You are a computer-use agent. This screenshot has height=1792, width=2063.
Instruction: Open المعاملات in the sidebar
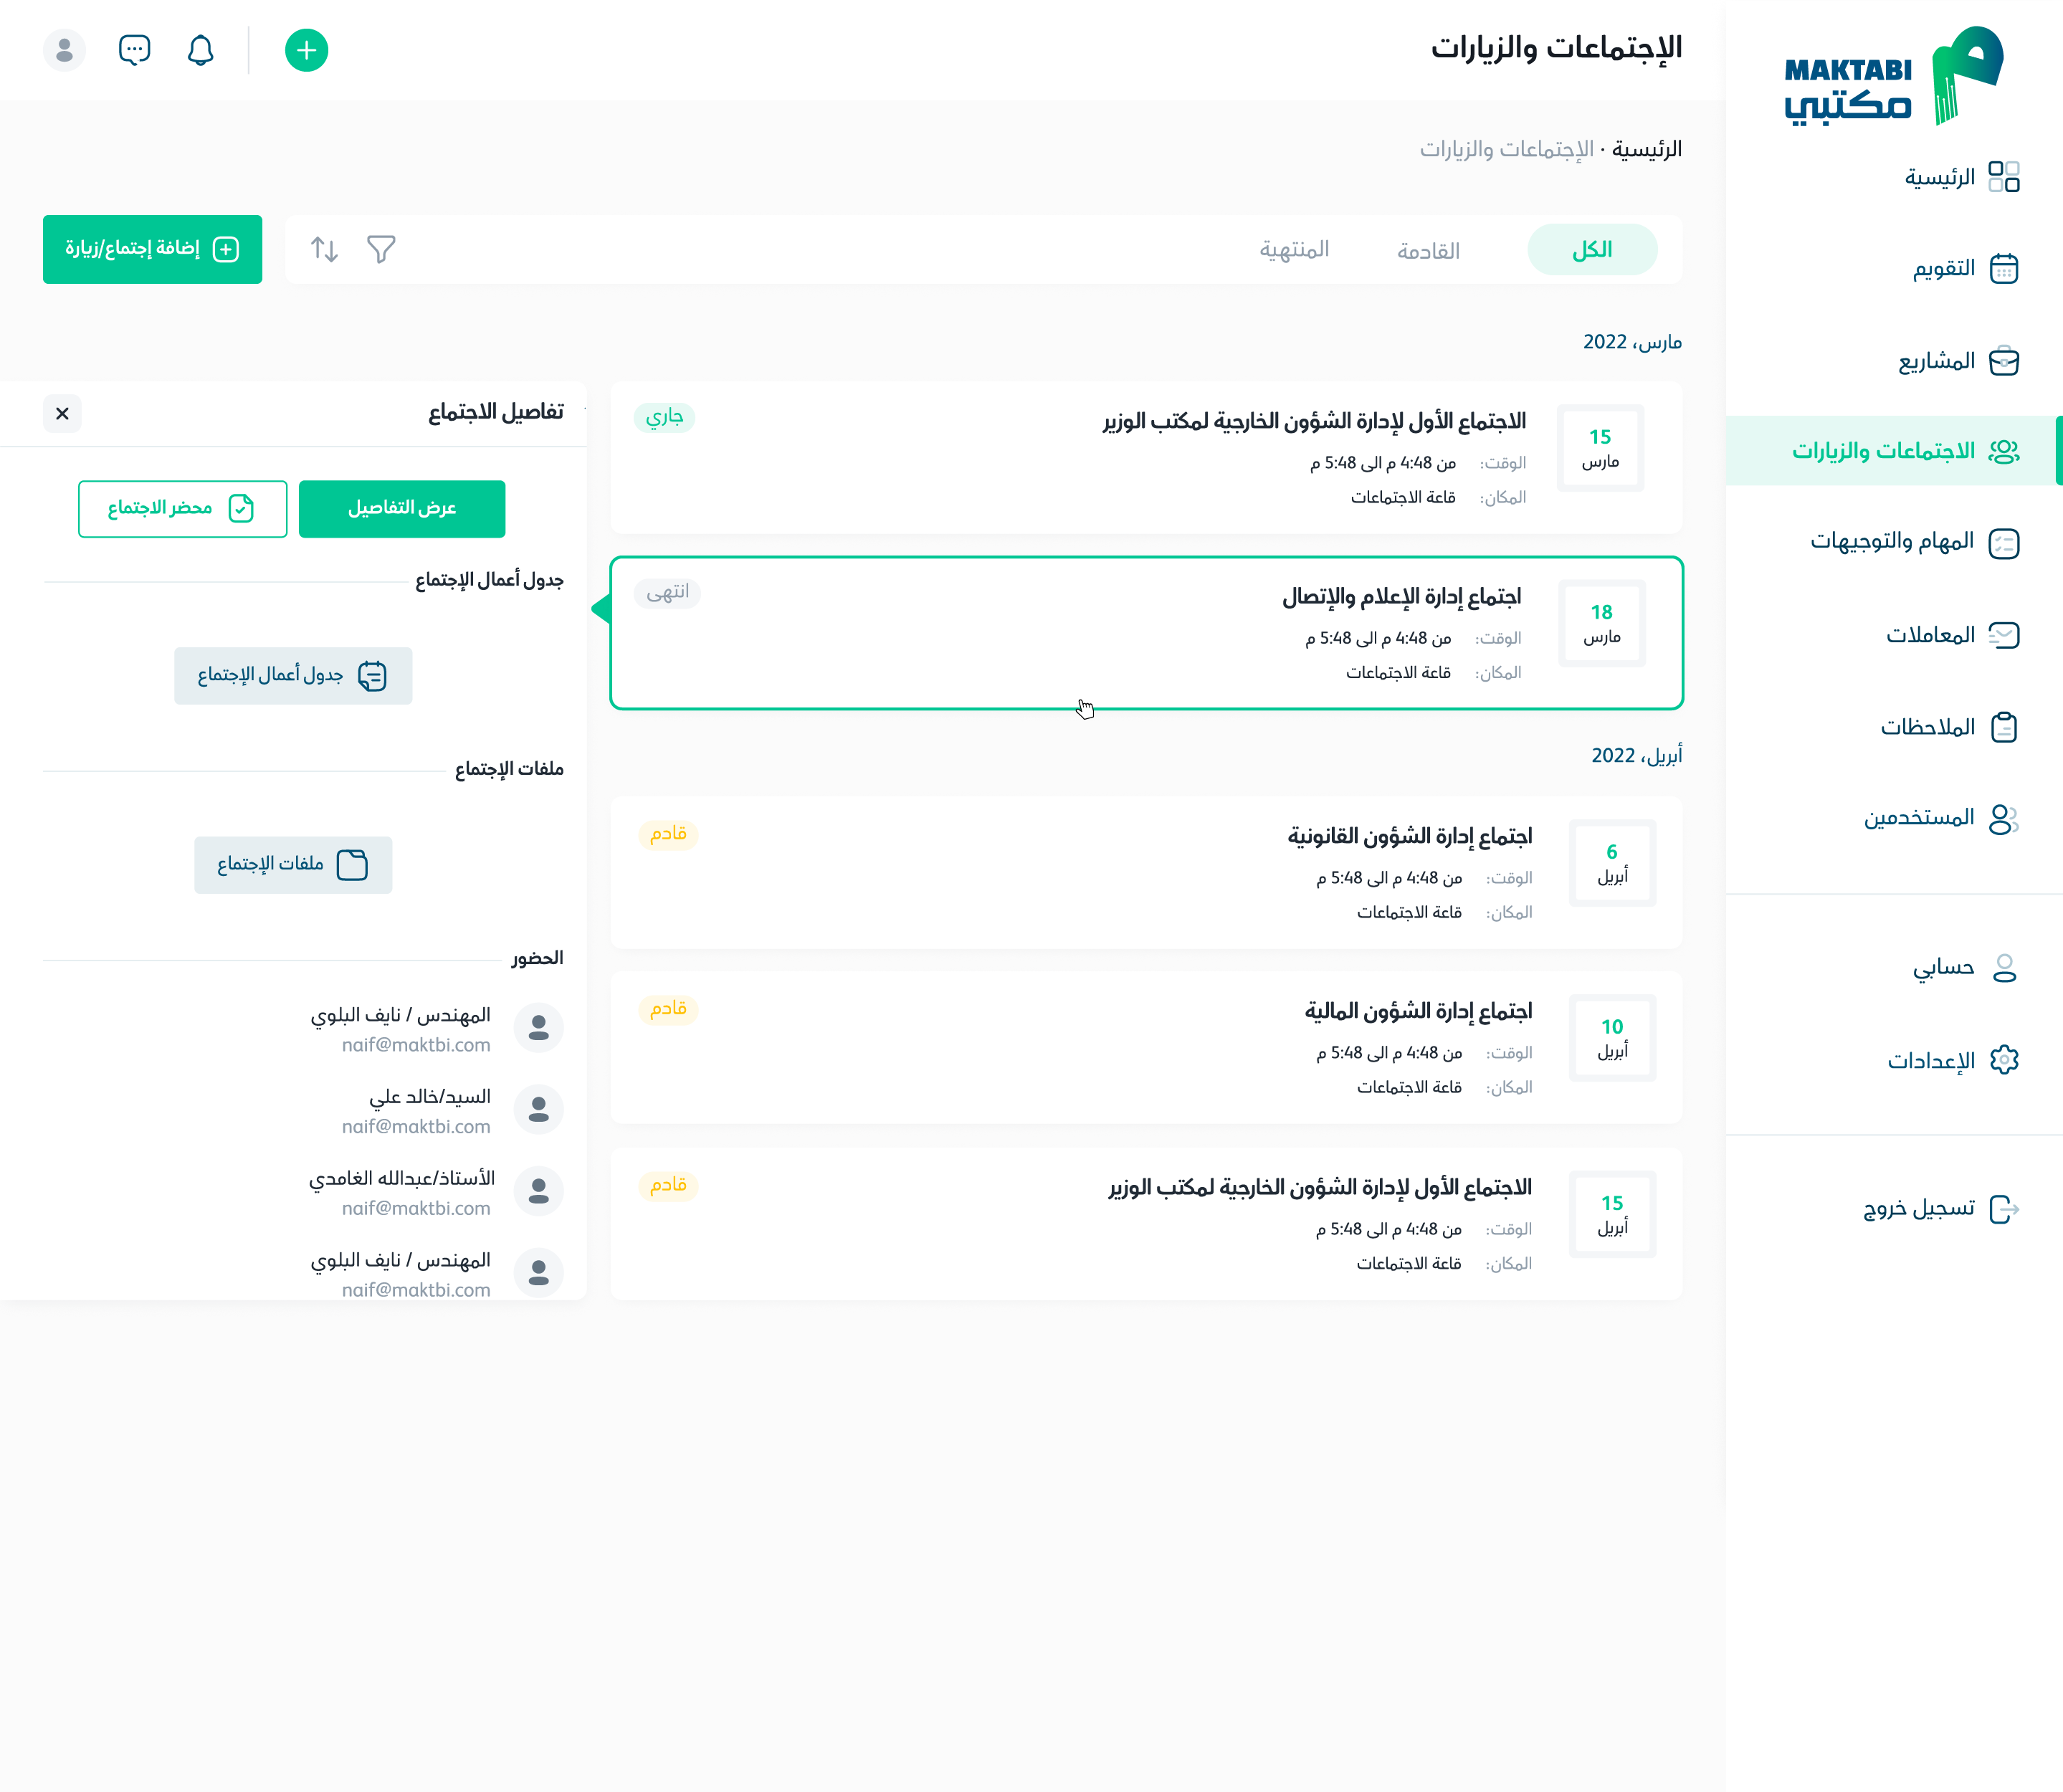[1952, 635]
